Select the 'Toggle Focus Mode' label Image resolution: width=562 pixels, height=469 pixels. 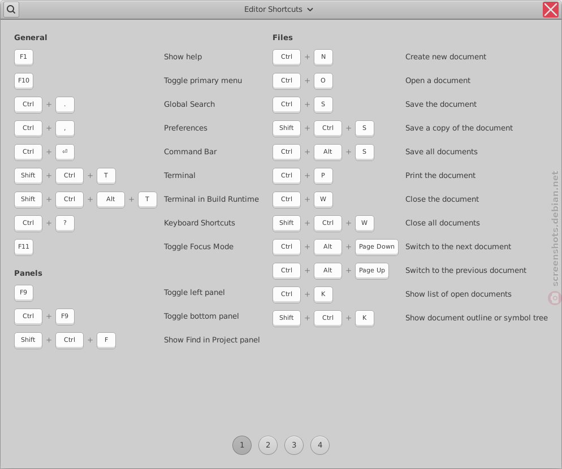tap(198, 246)
